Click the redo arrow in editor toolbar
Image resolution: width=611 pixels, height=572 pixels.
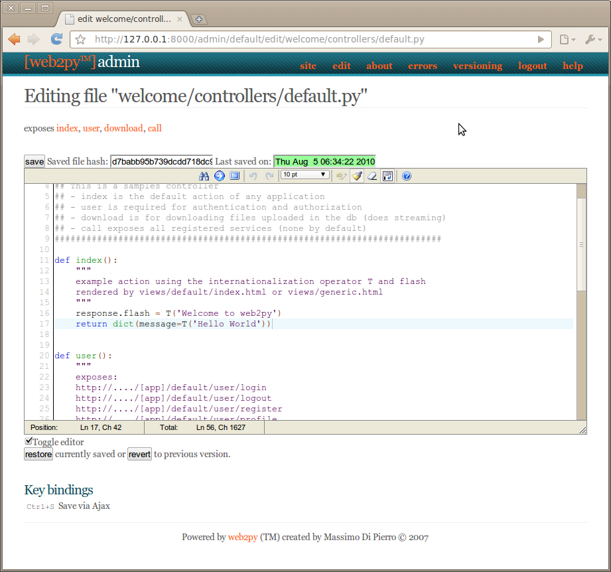pyautogui.click(x=269, y=176)
